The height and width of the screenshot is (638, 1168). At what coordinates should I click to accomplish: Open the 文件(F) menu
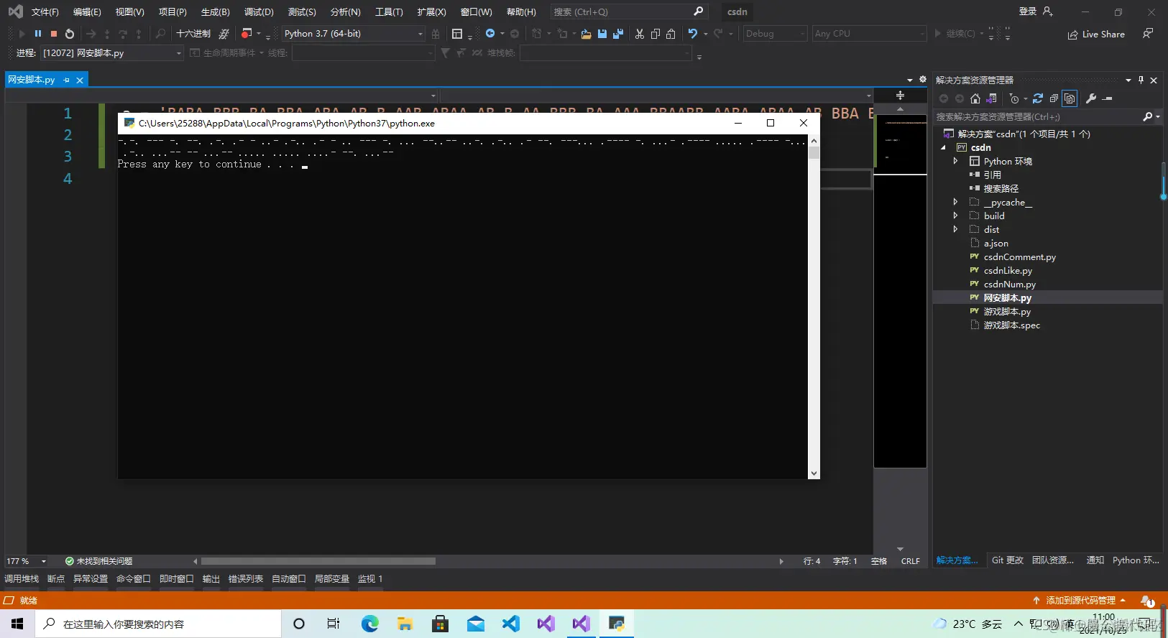(45, 12)
